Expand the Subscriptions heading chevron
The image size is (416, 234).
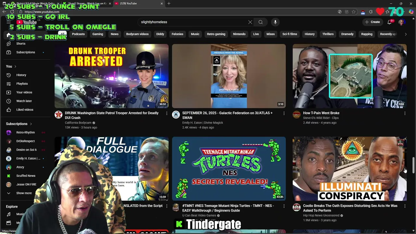[31, 124]
